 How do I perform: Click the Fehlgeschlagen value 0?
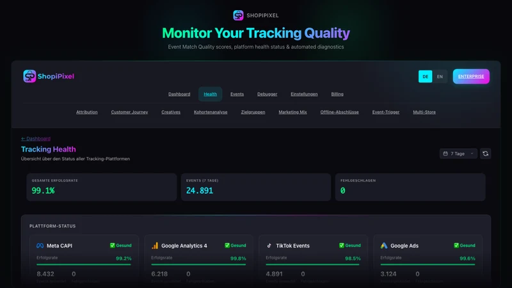(342, 191)
